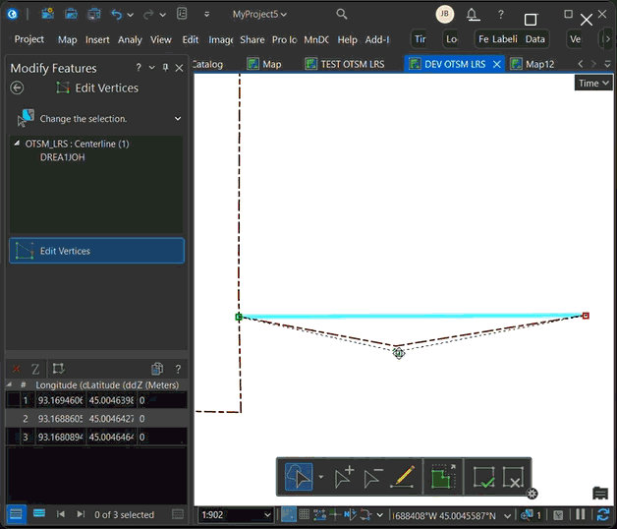Image resolution: width=617 pixels, height=529 pixels.
Task: Click the green Finish checkmark on editing toolbar
Action: [x=484, y=477]
